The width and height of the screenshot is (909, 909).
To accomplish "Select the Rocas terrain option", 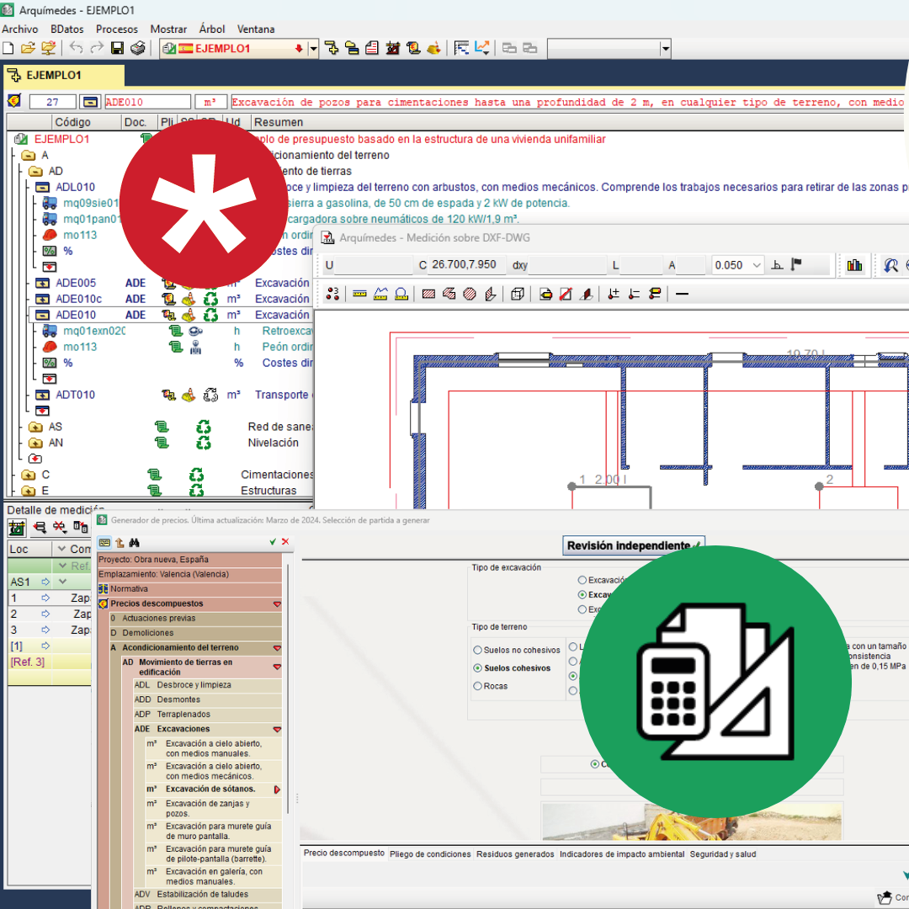I will click(478, 686).
